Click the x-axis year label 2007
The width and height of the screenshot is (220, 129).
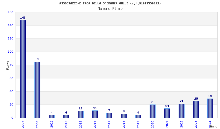[x=23, y=124]
